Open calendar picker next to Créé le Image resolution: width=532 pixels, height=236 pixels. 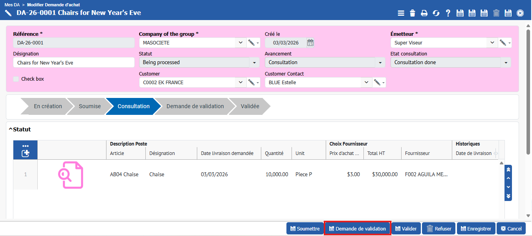(310, 43)
